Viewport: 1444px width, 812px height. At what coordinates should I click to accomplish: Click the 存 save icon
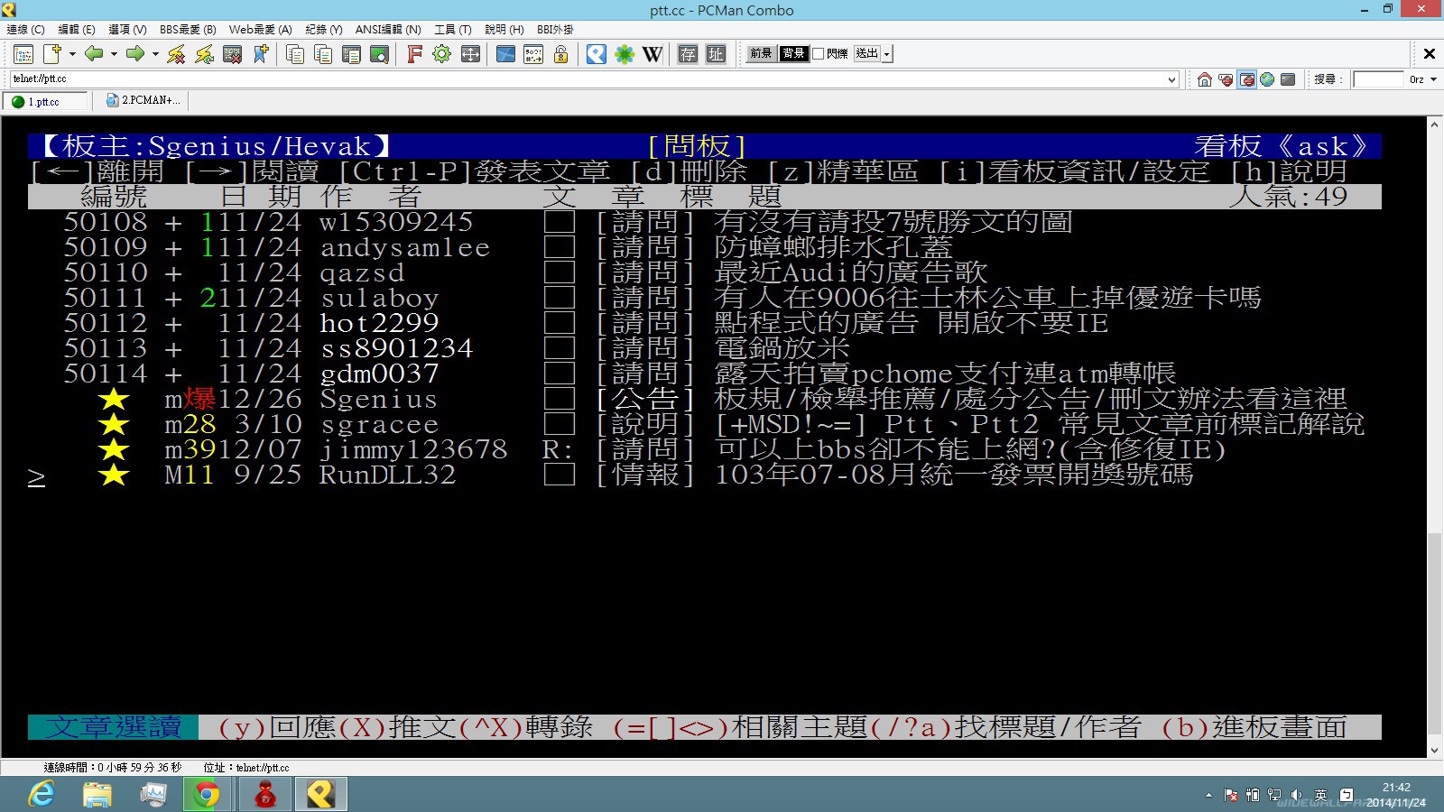pos(688,54)
